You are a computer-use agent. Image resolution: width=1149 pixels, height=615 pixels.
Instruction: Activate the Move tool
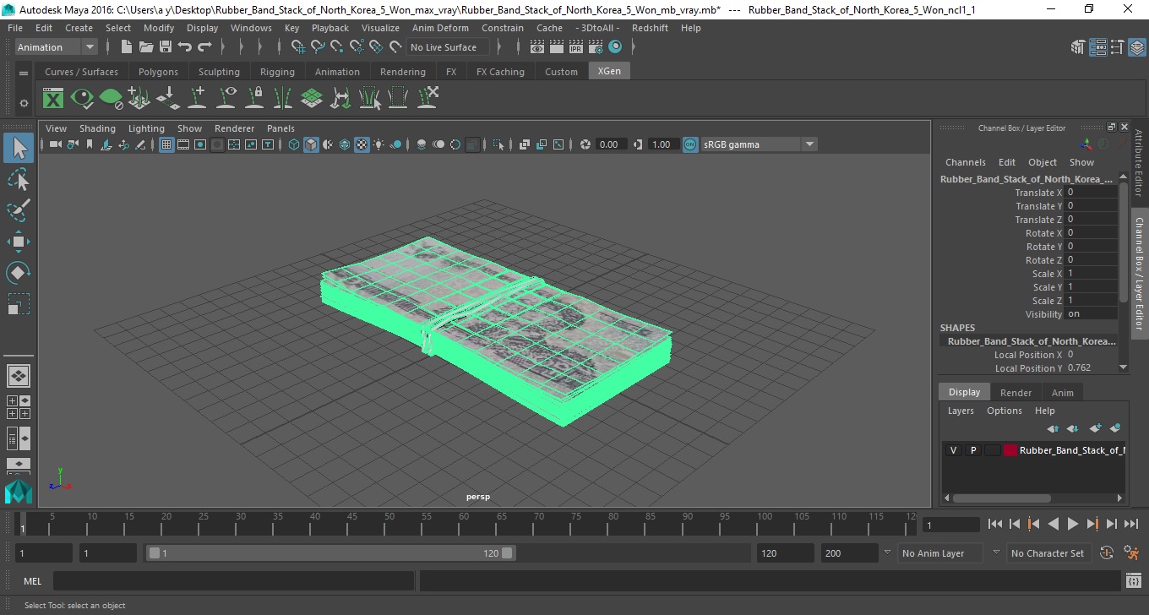pyautogui.click(x=19, y=242)
